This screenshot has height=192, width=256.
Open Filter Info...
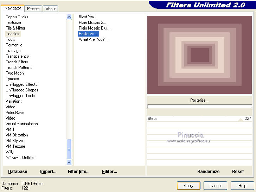79,172
